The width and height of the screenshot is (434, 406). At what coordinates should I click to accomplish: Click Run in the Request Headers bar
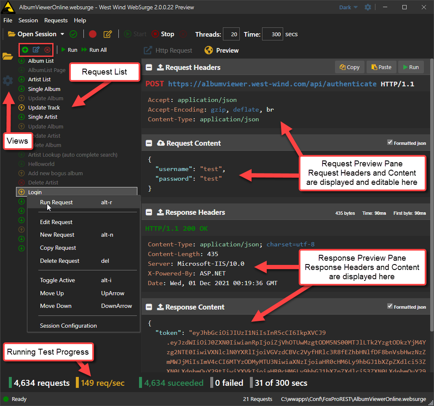tap(411, 67)
